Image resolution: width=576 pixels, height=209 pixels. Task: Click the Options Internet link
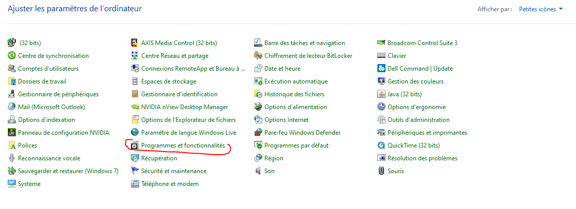[286, 120]
